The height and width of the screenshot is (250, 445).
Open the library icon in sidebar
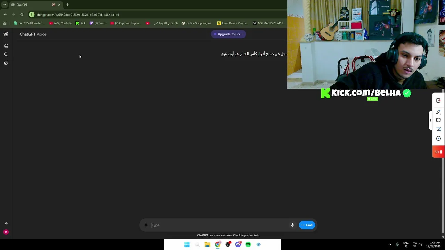click(x=6, y=63)
